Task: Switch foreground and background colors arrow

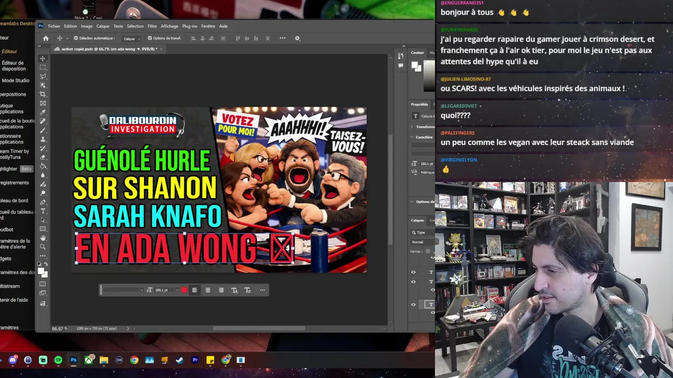Action: coord(46,263)
